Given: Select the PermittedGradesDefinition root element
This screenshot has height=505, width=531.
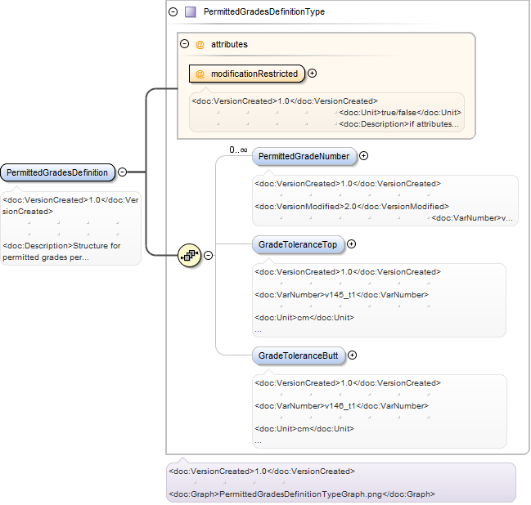Looking at the screenshot, I should coord(58,172).
